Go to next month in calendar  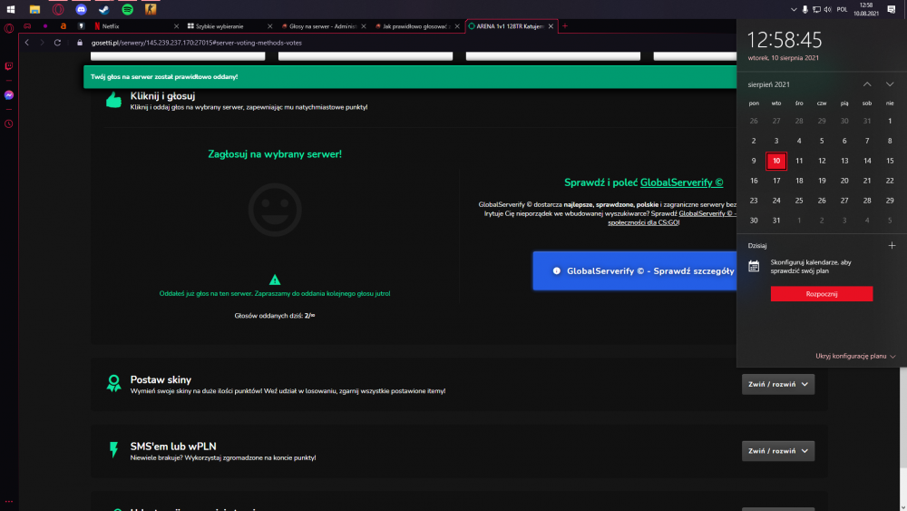coord(890,84)
